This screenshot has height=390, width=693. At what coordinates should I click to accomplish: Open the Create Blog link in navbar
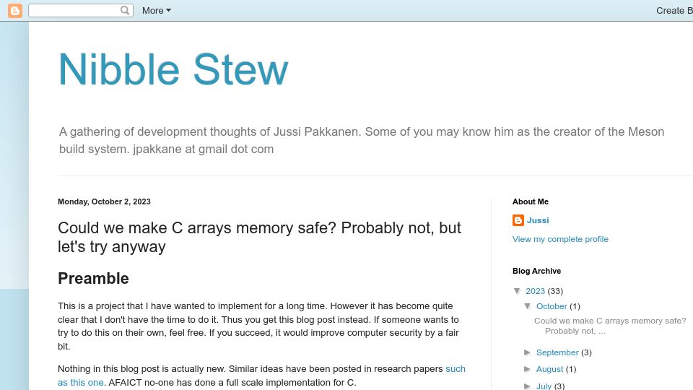pyautogui.click(x=674, y=11)
